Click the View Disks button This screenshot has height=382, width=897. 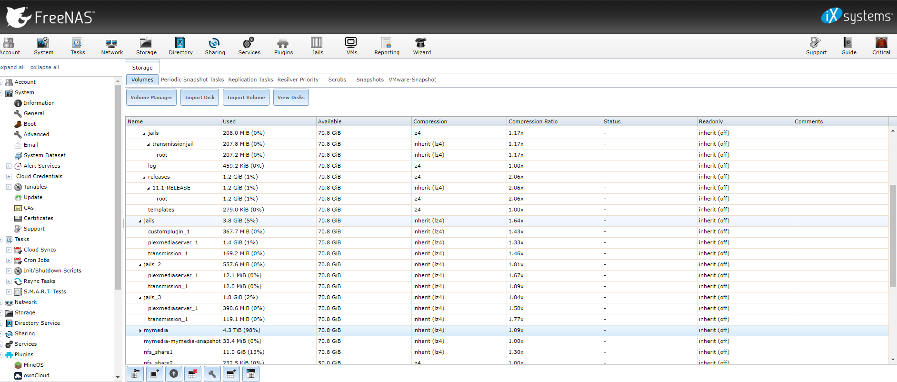point(291,97)
